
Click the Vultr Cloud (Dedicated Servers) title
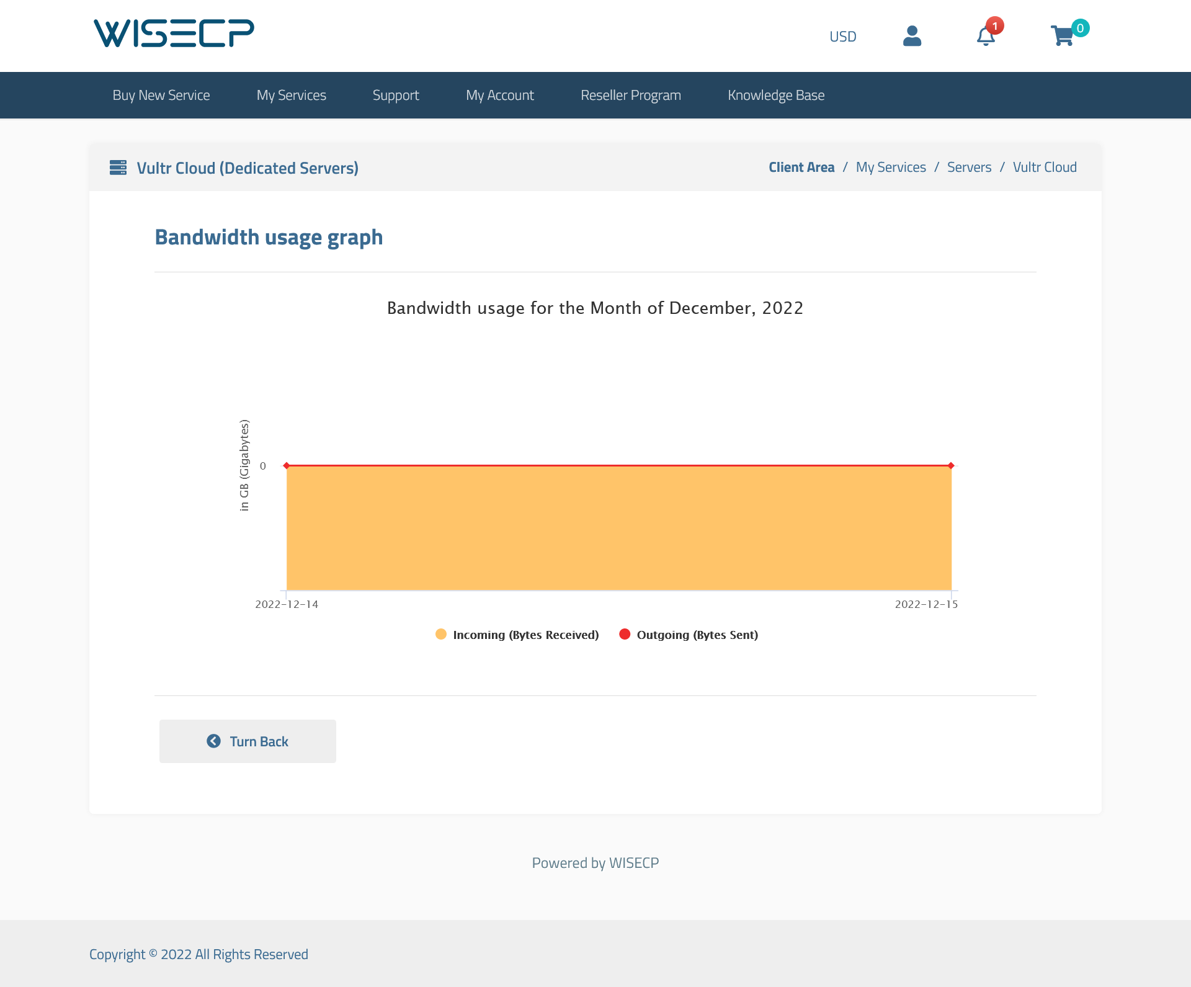click(248, 168)
